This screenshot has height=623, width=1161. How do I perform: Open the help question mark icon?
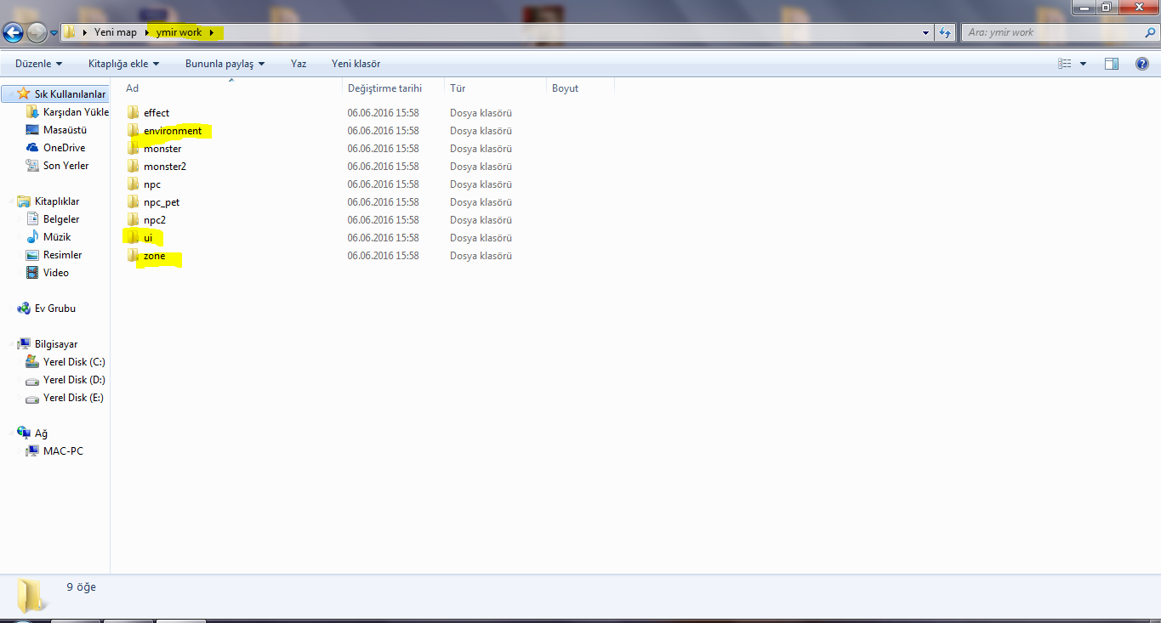click(x=1142, y=64)
